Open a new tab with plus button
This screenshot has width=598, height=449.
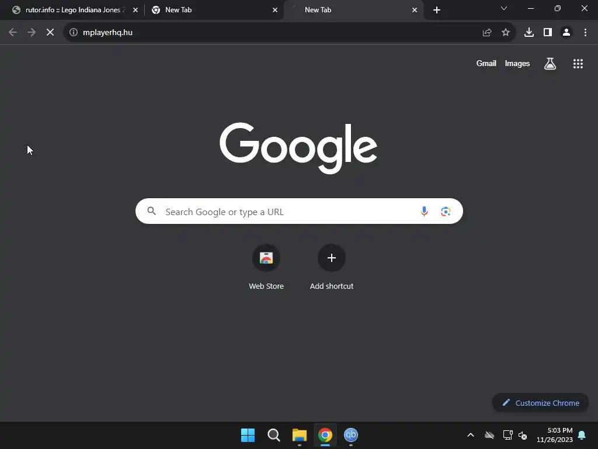coord(437,11)
